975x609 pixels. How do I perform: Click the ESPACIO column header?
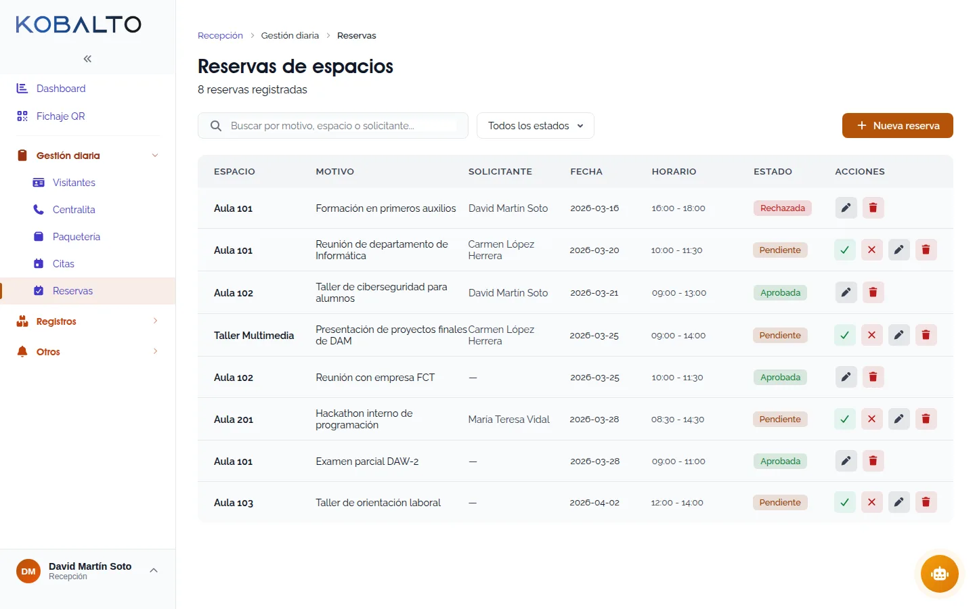pyautogui.click(x=234, y=172)
